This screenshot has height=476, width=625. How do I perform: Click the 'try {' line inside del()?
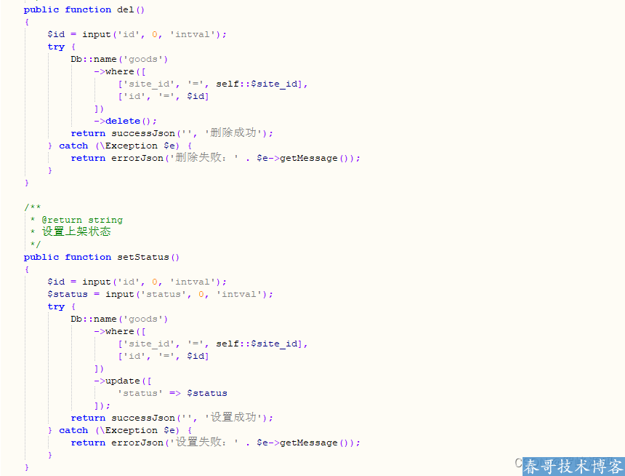click(61, 47)
